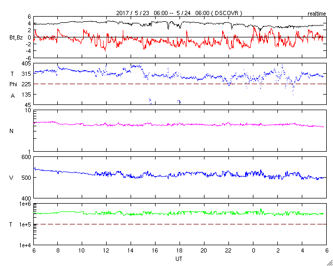Click the 'UT' time axis label
333x266 pixels.
[x=179, y=259]
